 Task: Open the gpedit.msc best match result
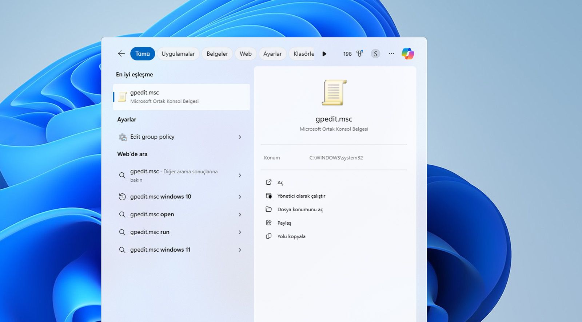click(x=182, y=97)
